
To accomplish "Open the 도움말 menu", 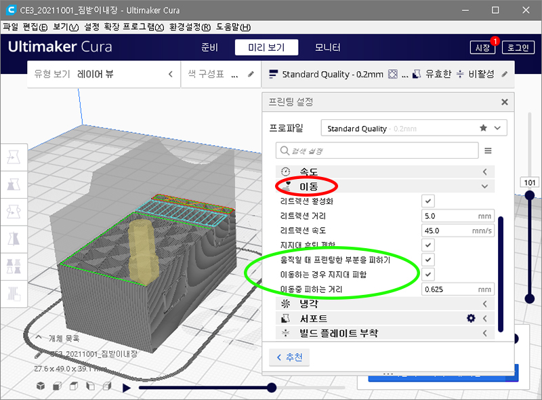I will click(x=233, y=27).
